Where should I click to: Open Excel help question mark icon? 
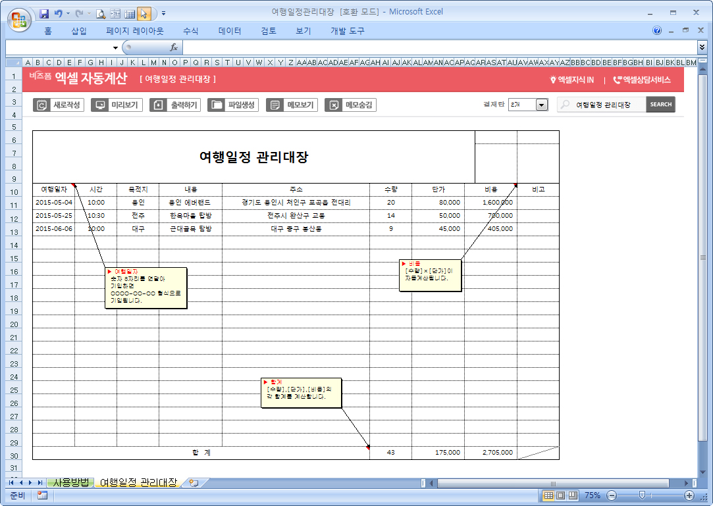(656, 30)
